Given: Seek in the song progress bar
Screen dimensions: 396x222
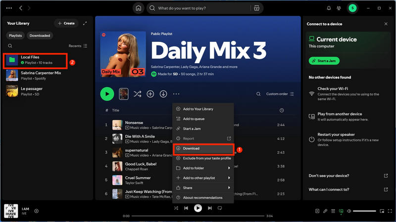Looking at the screenshot, I should coord(198,216).
